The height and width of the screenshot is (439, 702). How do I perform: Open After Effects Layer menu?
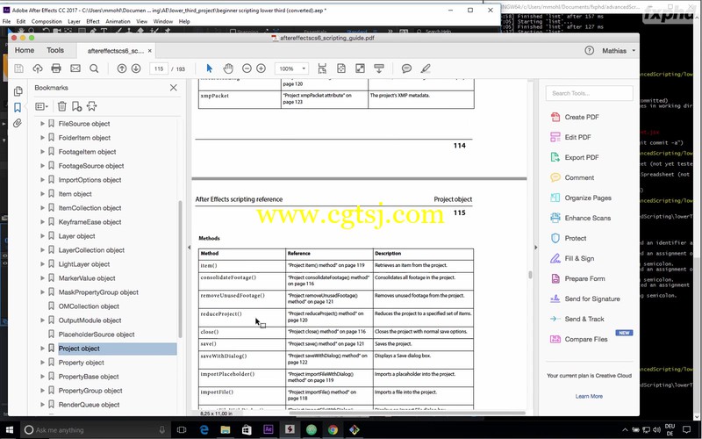pos(74,21)
